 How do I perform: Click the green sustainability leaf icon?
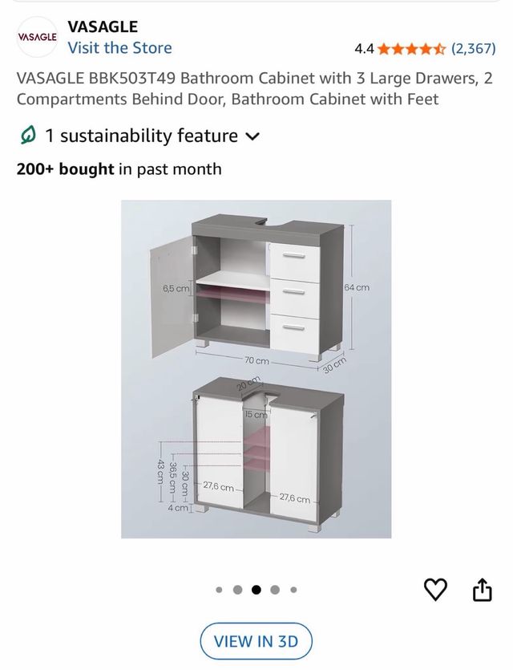pyautogui.click(x=27, y=136)
